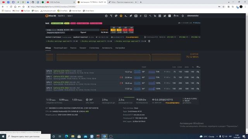The width and height of the screenshot is (248, 139).
Task: Click the hash (#) icon in toolbar
Action: coord(140,16)
